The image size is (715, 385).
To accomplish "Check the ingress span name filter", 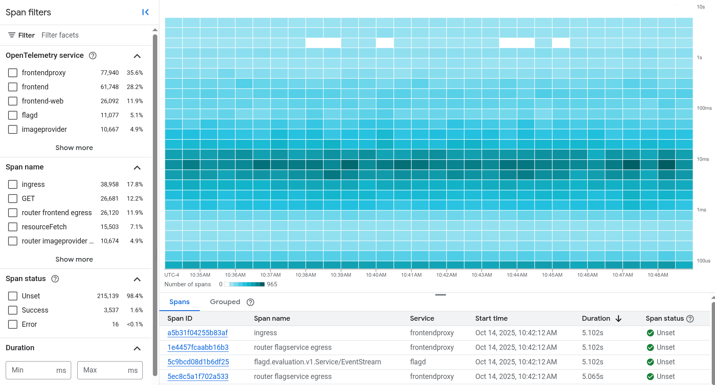I will 12,184.
